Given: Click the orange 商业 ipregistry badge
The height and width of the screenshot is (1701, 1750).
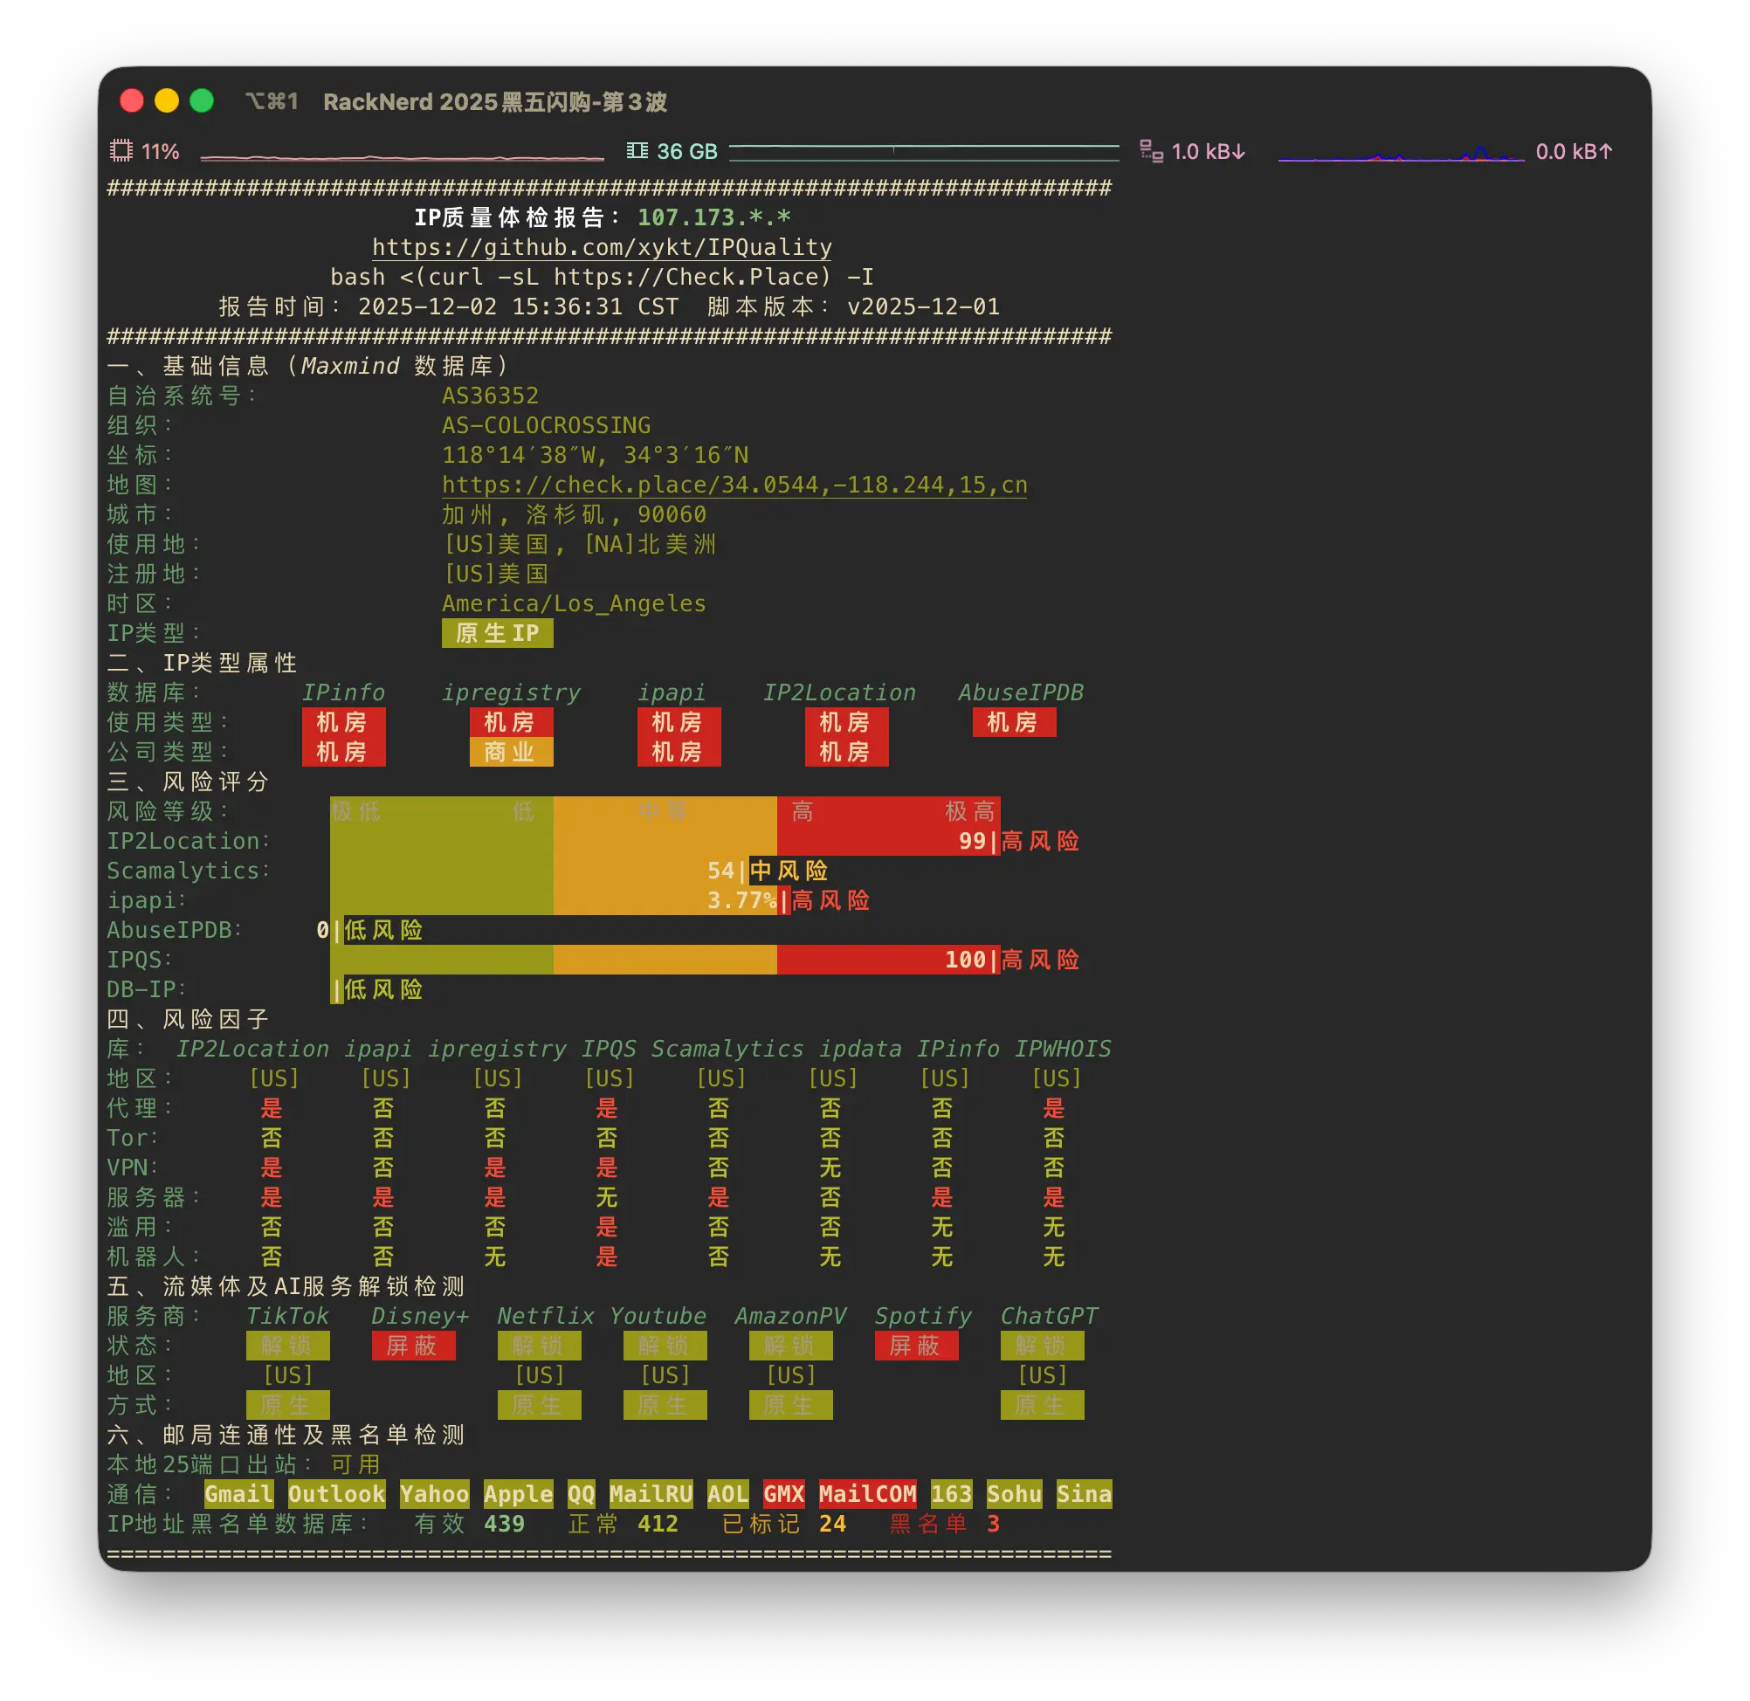Looking at the screenshot, I should point(511,752).
